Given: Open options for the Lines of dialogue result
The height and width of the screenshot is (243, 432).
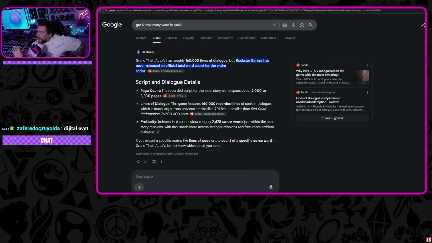Looking at the screenshot, I should pyautogui.click(x=367, y=92).
